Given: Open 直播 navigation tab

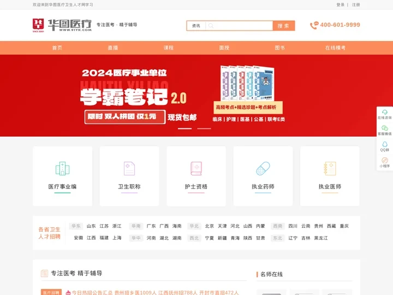Looking at the screenshot, I should point(113,48).
